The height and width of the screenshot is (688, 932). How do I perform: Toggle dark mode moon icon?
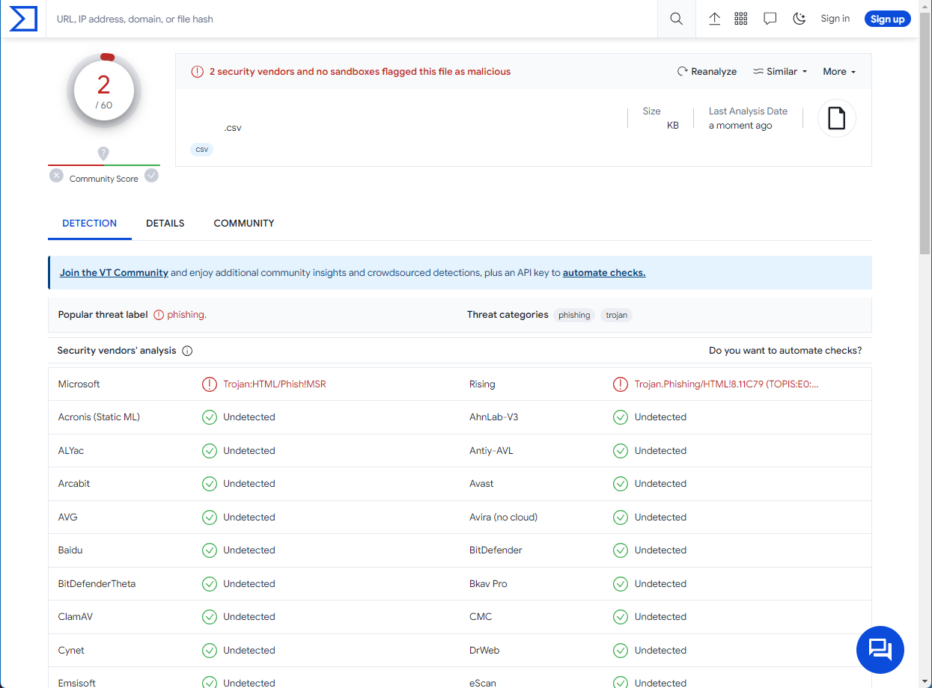(x=799, y=19)
